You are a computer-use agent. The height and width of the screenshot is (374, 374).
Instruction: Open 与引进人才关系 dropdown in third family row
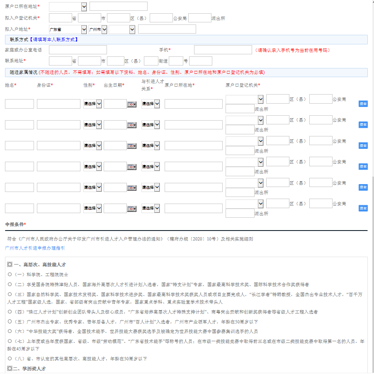[151, 146]
